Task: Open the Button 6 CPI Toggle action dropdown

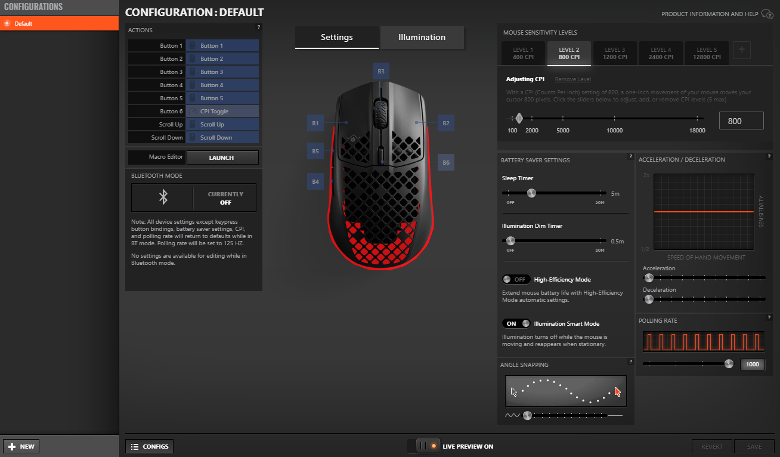Action: click(222, 112)
